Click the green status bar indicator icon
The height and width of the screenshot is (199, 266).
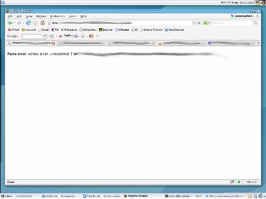239,182
